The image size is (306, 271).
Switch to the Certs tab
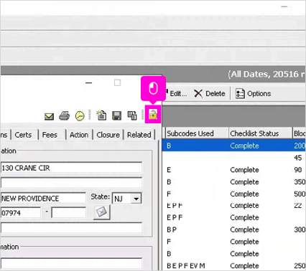pos(23,135)
